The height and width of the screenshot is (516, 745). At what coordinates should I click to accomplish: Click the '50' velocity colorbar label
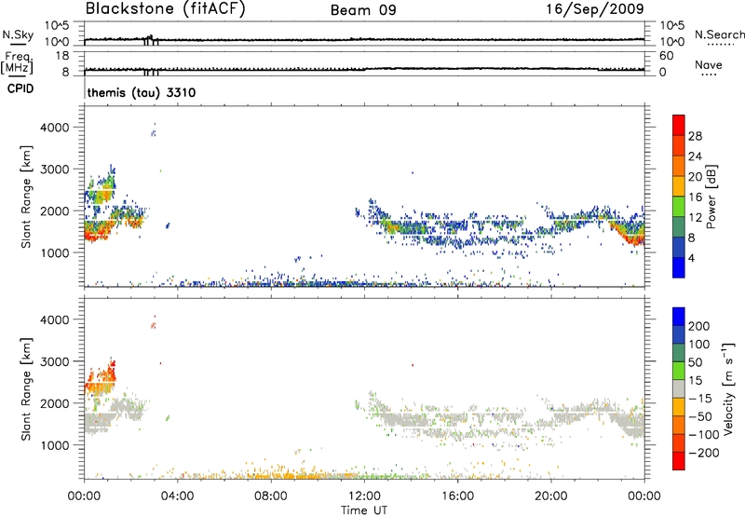click(695, 362)
